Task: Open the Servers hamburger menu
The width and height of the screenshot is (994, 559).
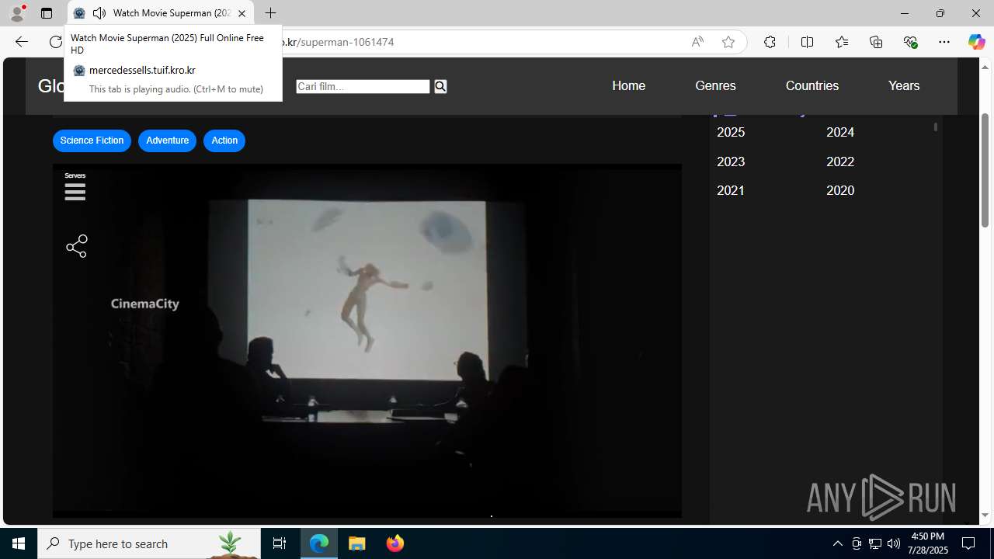Action: pos(75,187)
